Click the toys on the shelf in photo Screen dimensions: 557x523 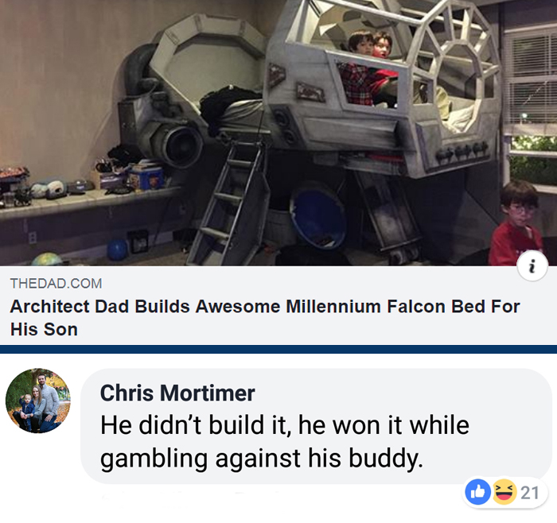[x=84, y=181]
